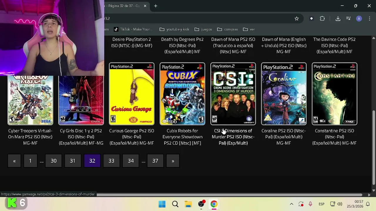Click the sync update tray icon

301,204
